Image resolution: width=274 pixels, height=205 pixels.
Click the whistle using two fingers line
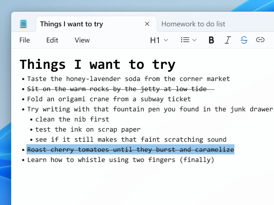click(x=121, y=159)
